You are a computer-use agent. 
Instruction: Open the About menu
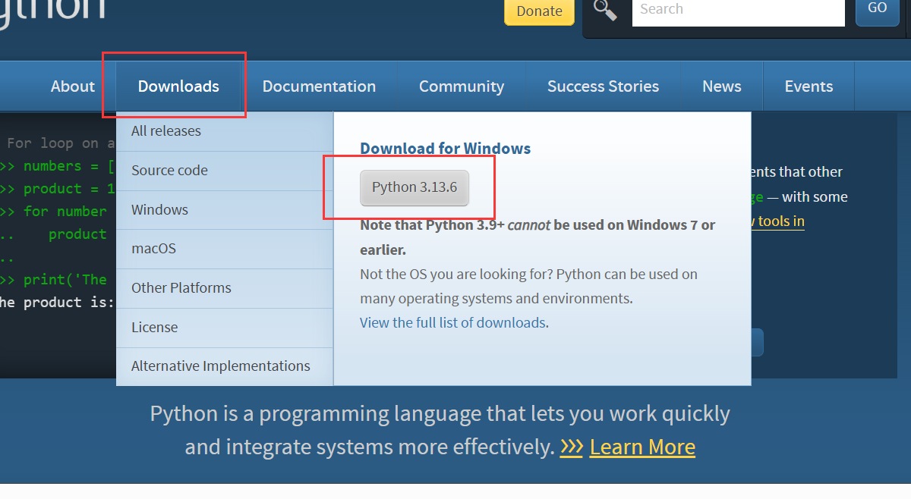pyautogui.click(x=73, y=86)
